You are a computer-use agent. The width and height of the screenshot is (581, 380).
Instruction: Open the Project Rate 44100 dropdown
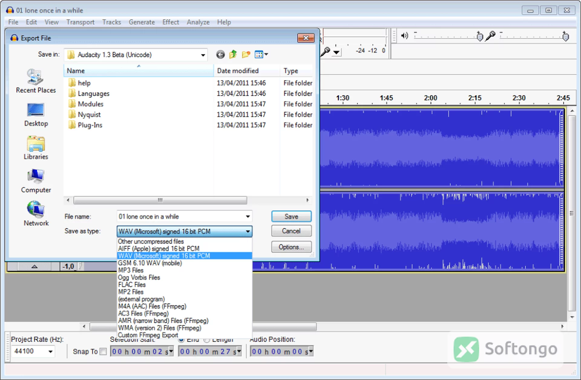point(50,352)
